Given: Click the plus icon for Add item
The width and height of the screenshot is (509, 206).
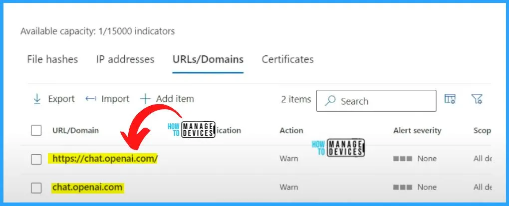Looking at the screenshot, I should point(145,99).
